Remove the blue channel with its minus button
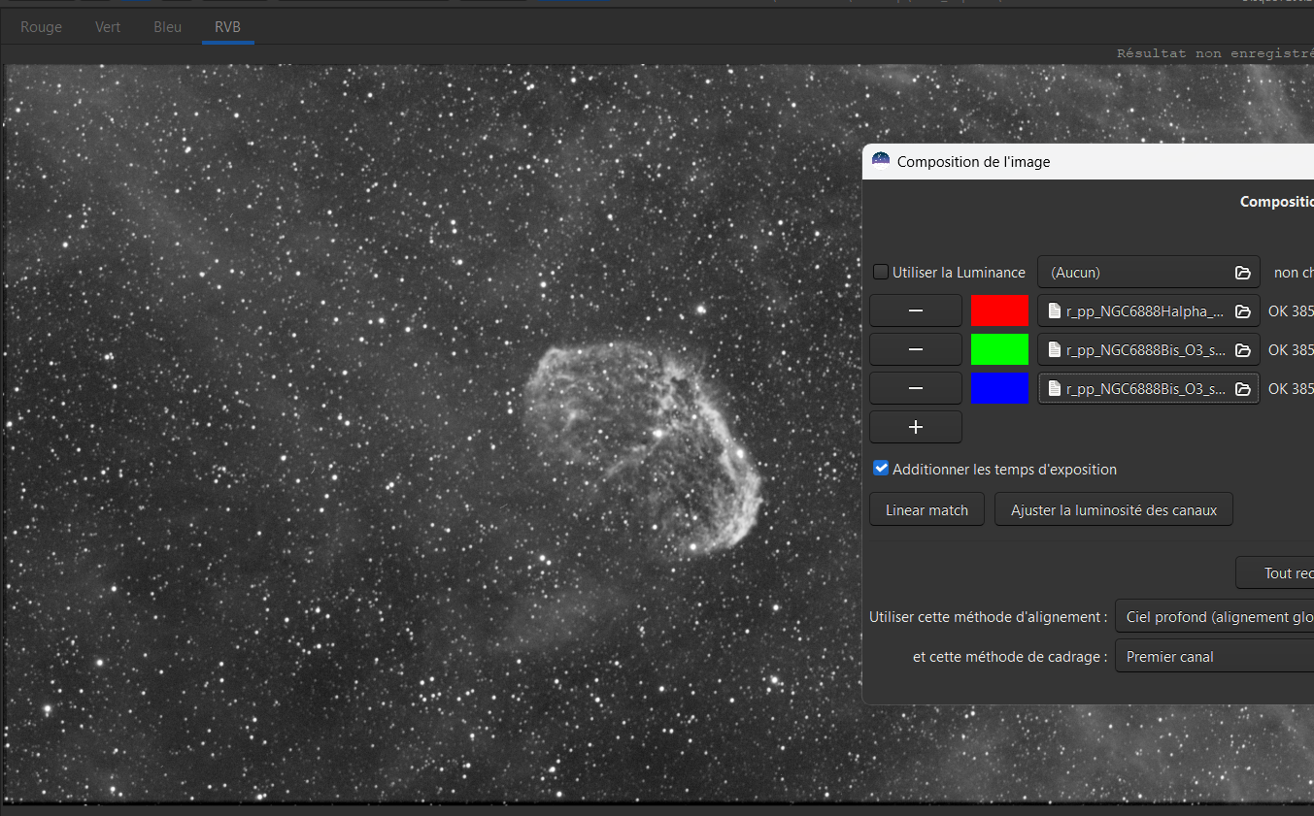This screenshot has height=816, width=1314. coord(915,388)
